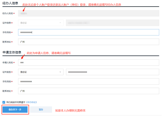
Task: Click the red arrow pointing to 经办人姓名
Action: [24, 9]
